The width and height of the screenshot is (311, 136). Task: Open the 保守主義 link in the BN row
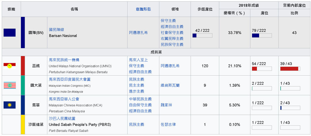(x=168, y=21)
